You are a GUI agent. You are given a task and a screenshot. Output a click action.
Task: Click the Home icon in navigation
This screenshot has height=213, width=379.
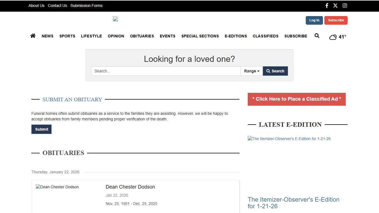coord(33,36)
